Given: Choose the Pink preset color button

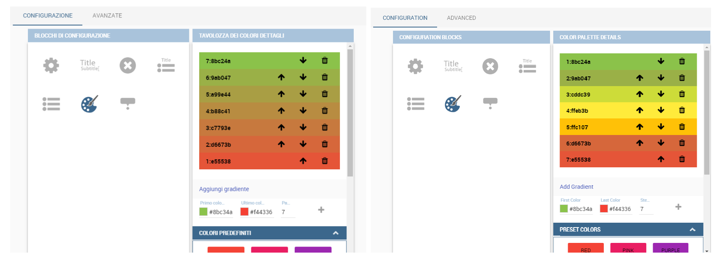Looking at the screenshot, I should click(x=628, y=248).
